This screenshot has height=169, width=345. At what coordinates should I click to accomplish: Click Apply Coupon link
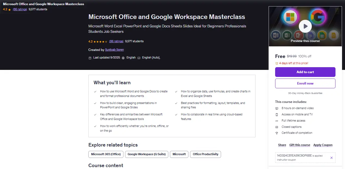pos(323,145)
